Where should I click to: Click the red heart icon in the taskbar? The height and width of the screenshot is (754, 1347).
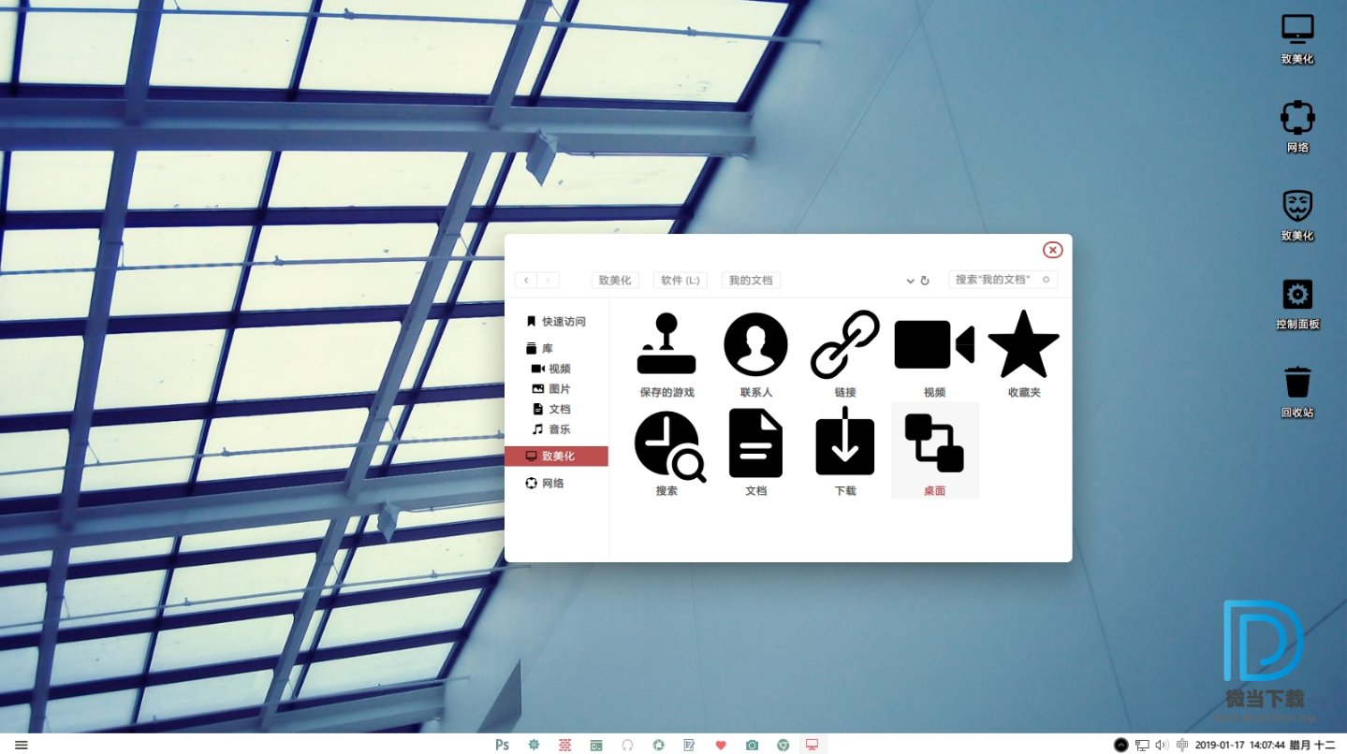(x=721, y=745)
